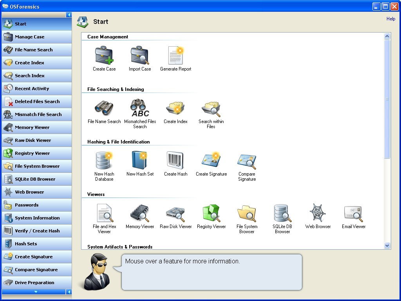Click the scrollbar down arrow in main panel
The height and width of the screenshot is (301, 401).
coord(387,245)
